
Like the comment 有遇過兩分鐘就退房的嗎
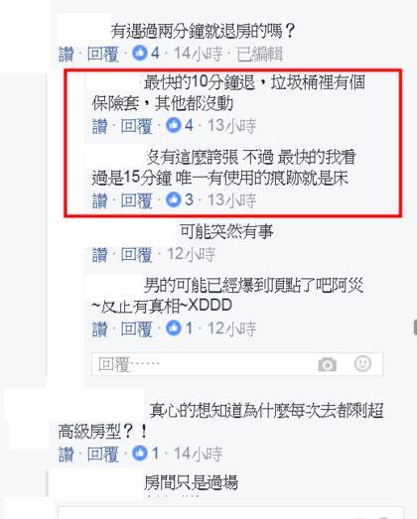pos(66,54)
